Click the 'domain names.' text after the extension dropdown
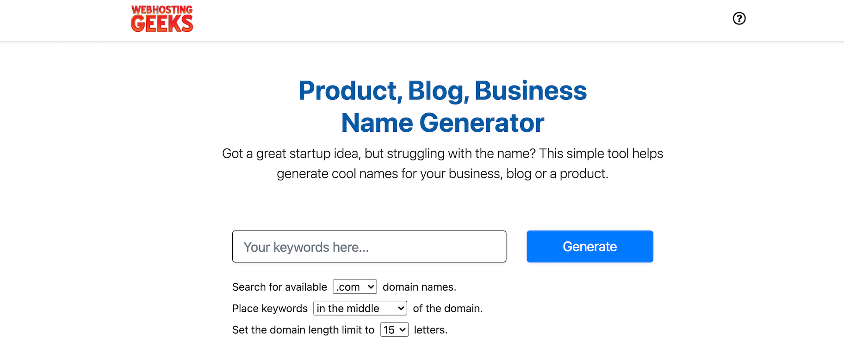Screen dimensions: 844x359 (x=419, y=287)
